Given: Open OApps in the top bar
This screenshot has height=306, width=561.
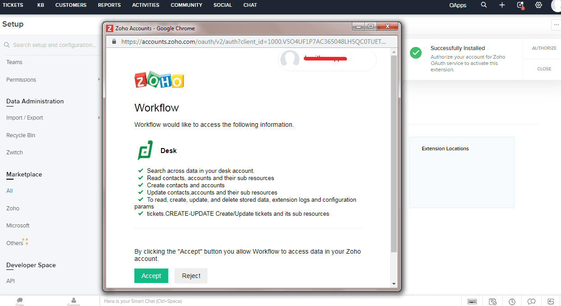Looking at the screenshot, I should click(458, 5).
